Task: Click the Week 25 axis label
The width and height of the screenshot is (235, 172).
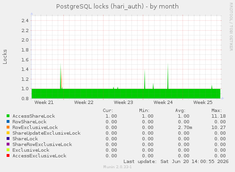Action: pos(203,103)
